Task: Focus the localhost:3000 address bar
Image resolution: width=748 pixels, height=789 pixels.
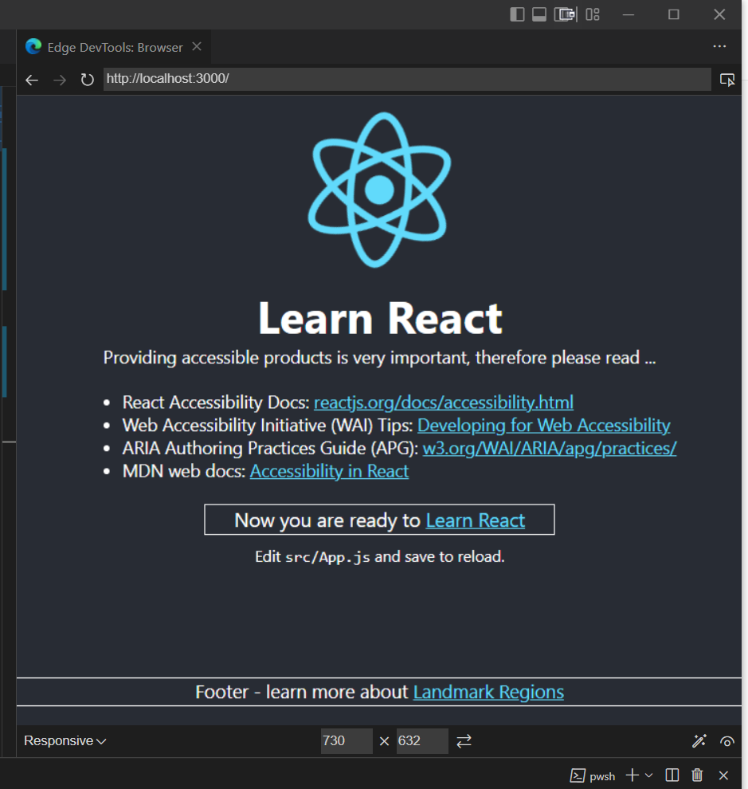Action: click(407, 79)
